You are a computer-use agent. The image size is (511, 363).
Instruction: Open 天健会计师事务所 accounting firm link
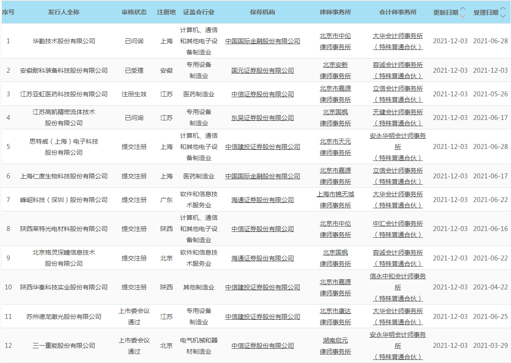[x=398, y=112]
